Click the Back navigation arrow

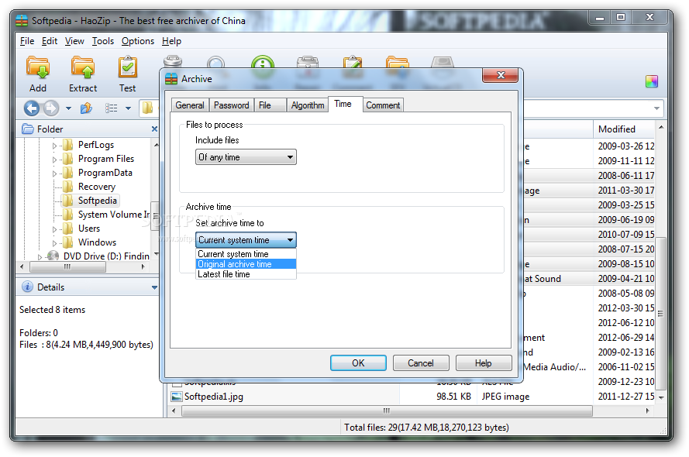pyautogui.click(x=32, y=108)
